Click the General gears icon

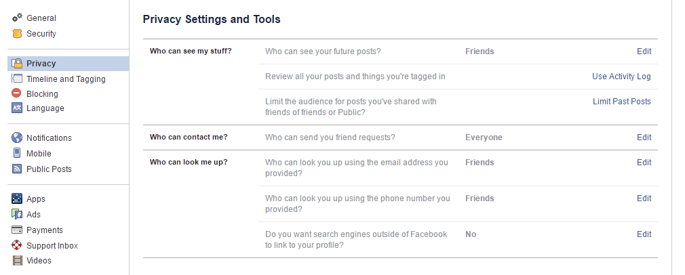(18, 18)
